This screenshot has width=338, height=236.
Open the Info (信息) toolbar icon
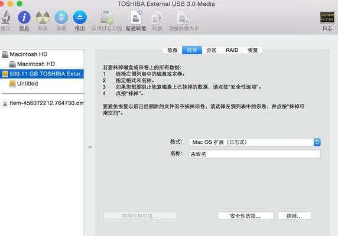24,18
